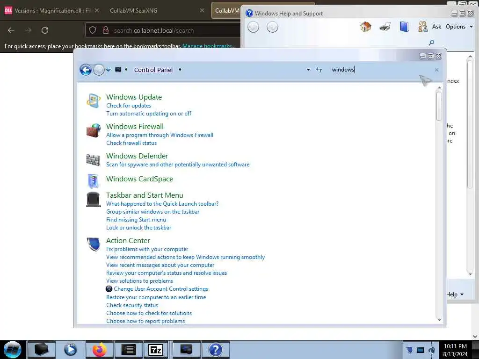
Task: Close the Magnification.dll tab
Action: [96, 10]
